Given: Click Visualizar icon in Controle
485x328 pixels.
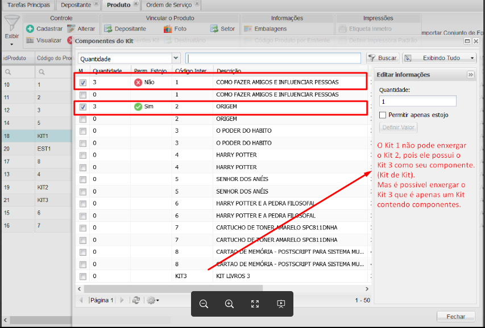Looking at the screenshot, I should [30, 40].
